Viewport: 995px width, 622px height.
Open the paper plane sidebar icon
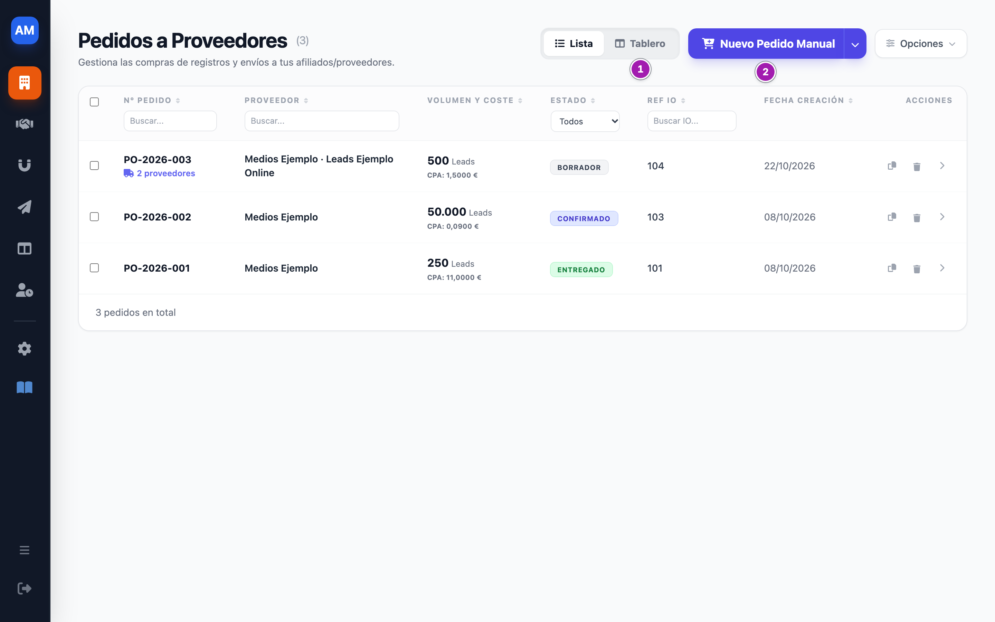coord(25,207)
